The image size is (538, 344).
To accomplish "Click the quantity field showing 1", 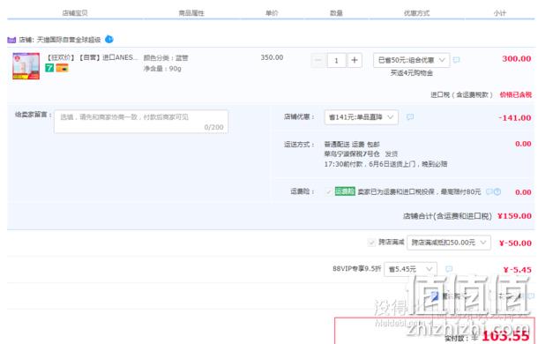I will point(336,61).
